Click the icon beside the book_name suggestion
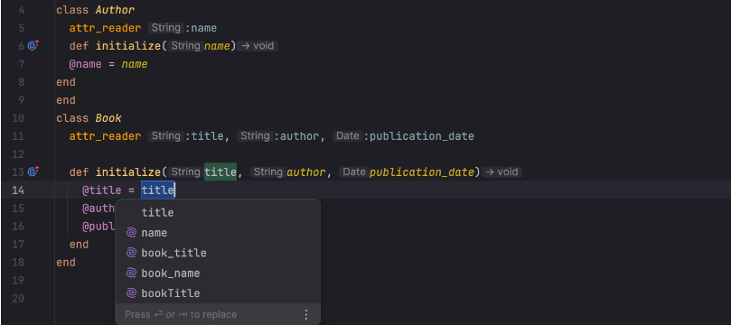The width and height of the screenshot is (731, 325). coord(131,274)
